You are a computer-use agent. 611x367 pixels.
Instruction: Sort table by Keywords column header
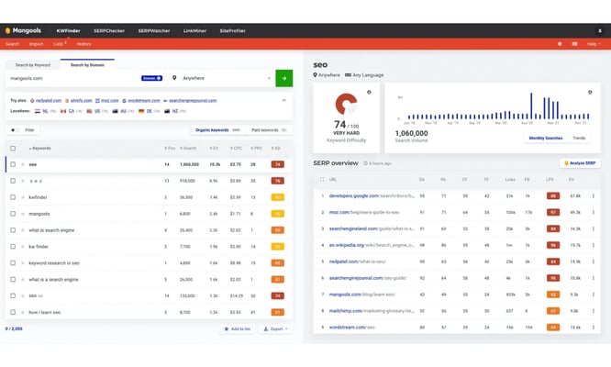pyautogui.click(x=40, y=149)
